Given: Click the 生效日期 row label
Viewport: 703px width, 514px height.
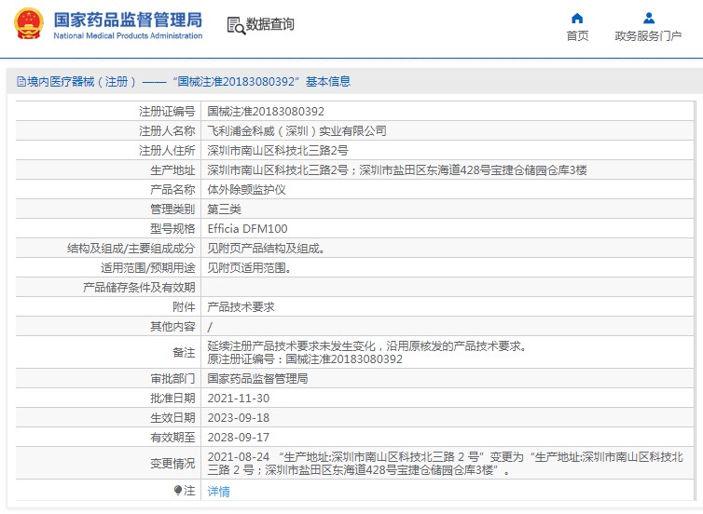Looking at the screenshot, I should click(172, 418).
